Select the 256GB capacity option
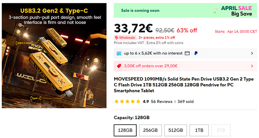Screen dimensions: 259x138 click(x=150, y=130)
